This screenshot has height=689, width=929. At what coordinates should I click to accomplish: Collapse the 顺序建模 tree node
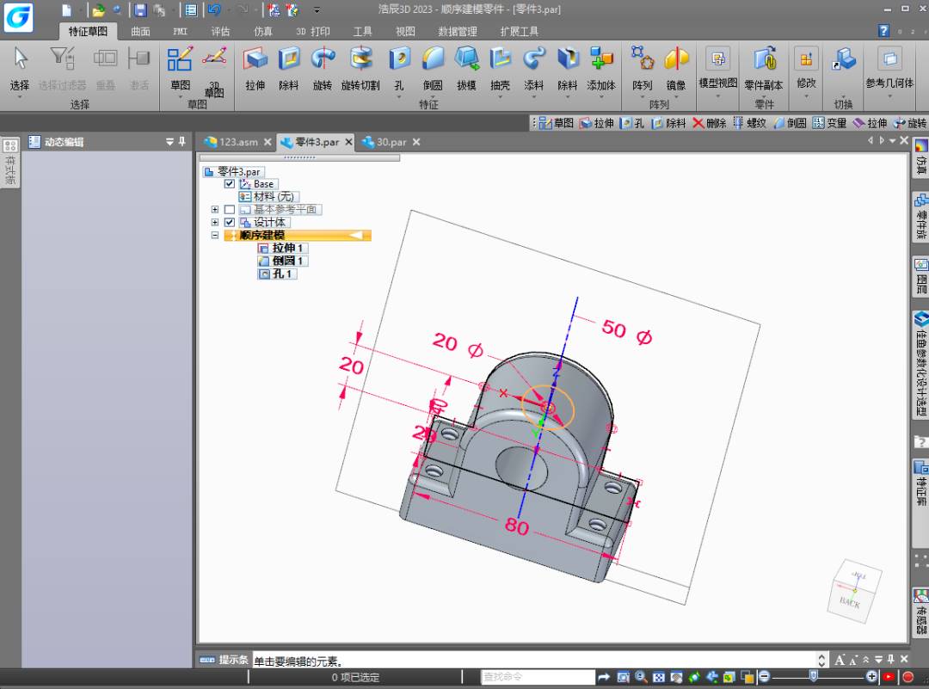215,236
